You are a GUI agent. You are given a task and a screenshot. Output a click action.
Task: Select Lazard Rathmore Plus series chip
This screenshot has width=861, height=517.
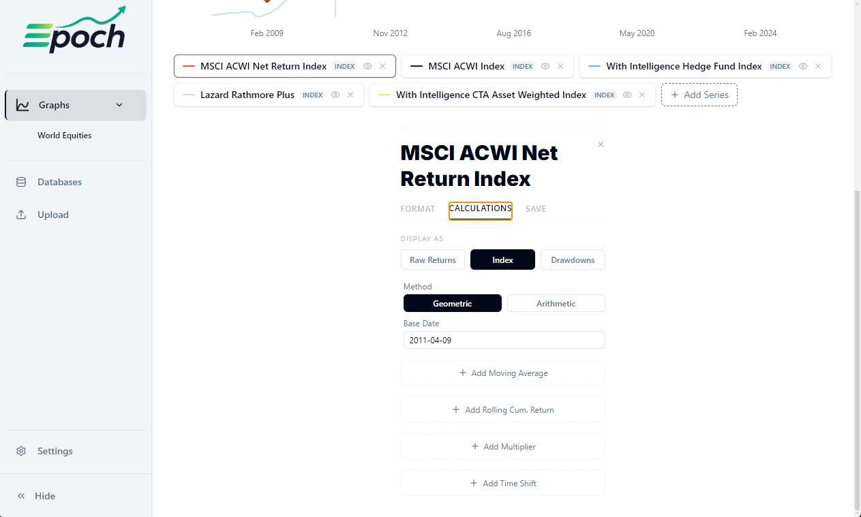269,95
